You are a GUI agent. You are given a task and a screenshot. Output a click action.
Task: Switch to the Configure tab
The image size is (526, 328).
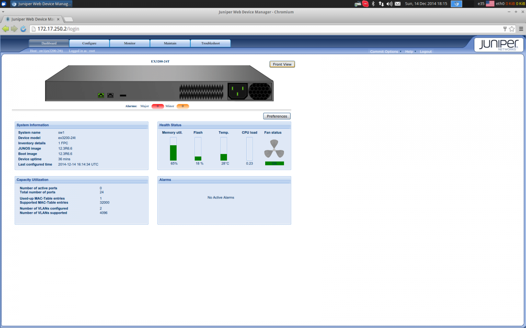(x=89, y=43)
